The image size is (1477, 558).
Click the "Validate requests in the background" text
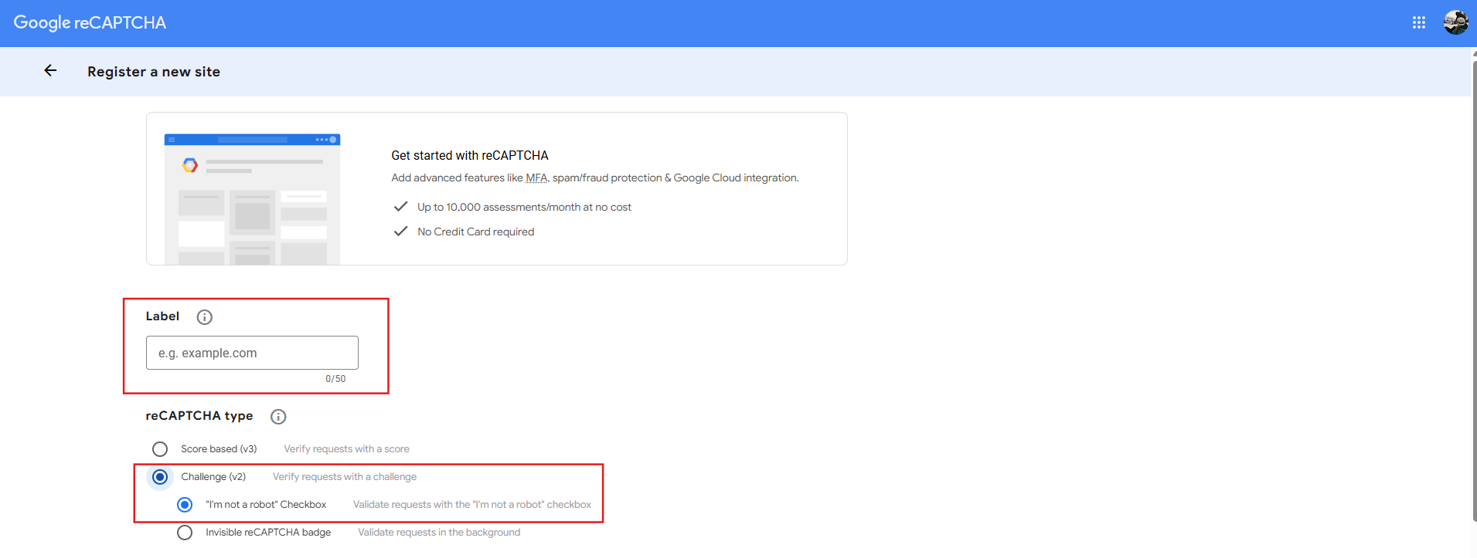point(438,533)
